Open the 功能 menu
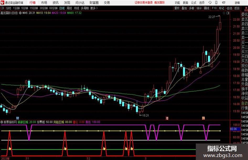Viewport: 248px width, 160px height. 177,3
